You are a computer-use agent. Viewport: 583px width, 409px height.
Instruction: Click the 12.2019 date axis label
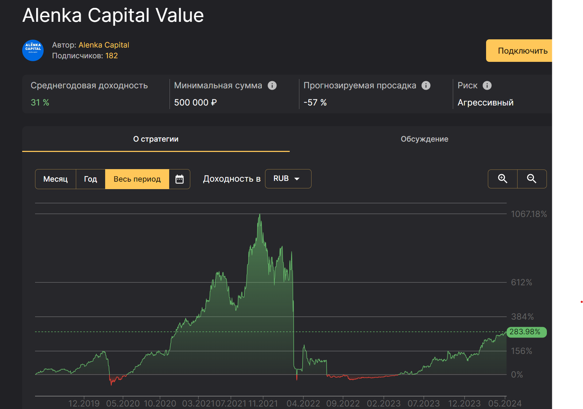(x=84, y=404)
